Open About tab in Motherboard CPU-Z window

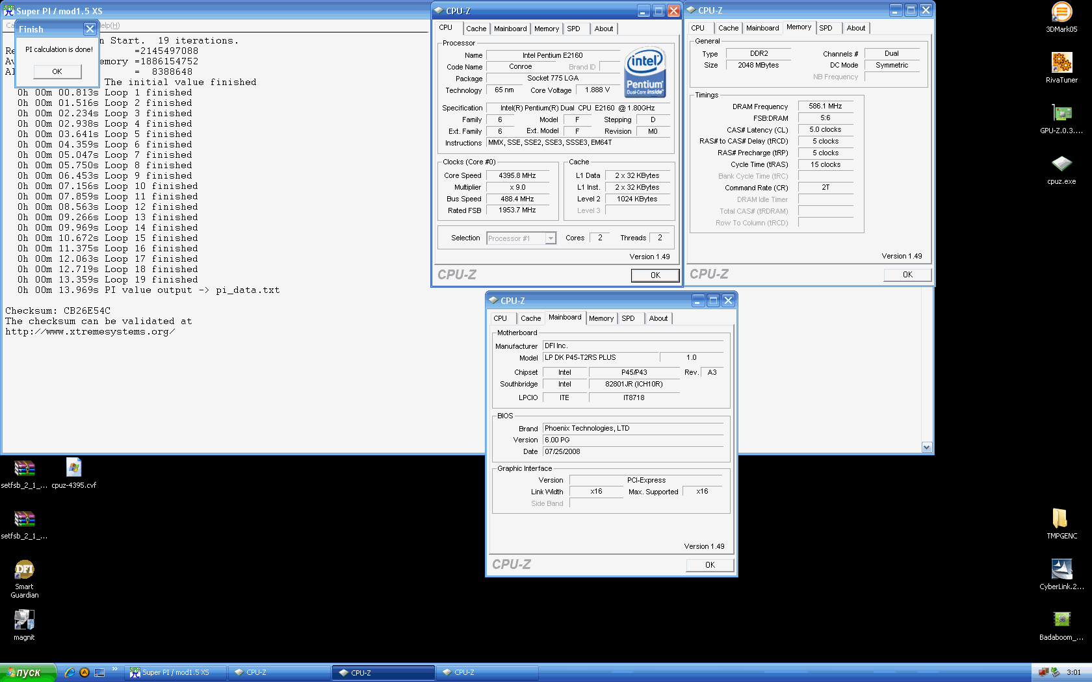coord(658,318)
